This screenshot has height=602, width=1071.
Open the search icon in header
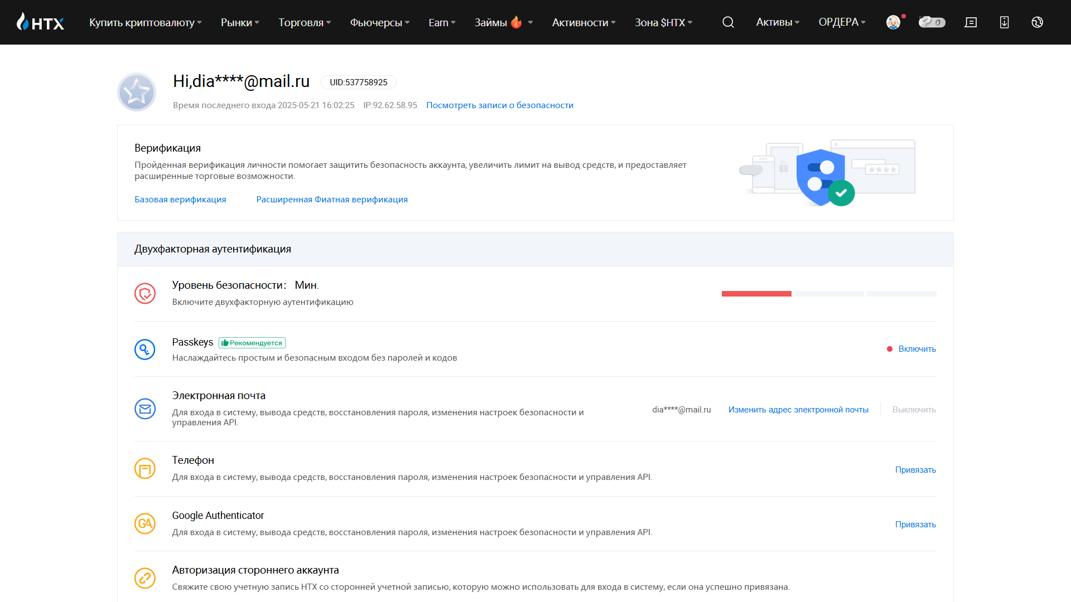[x=728, y=22]
